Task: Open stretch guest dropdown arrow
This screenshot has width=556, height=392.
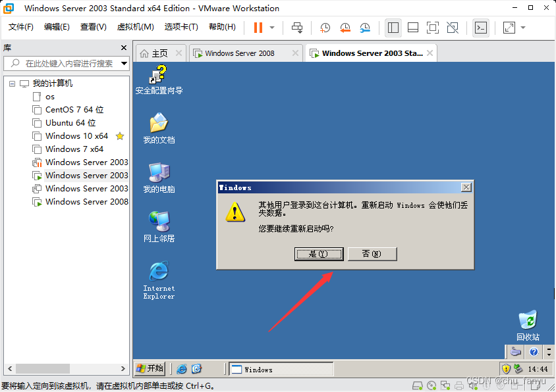Action: click(523, 28)
